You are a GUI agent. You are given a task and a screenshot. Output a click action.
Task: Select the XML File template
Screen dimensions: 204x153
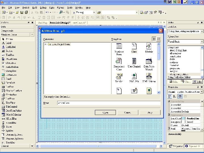pos(134,78)
